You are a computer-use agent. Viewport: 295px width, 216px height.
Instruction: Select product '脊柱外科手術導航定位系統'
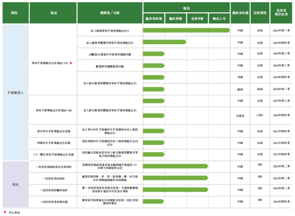(x=54, y=131)
